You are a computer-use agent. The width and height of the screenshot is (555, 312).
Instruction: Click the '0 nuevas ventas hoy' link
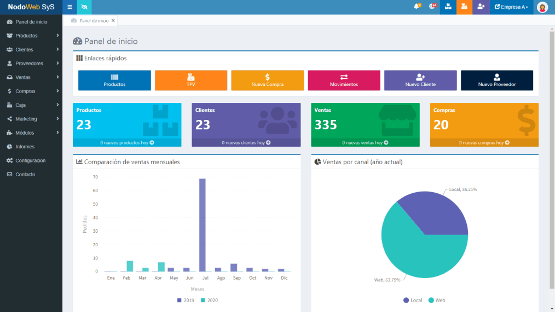click(x=365, y=142)
